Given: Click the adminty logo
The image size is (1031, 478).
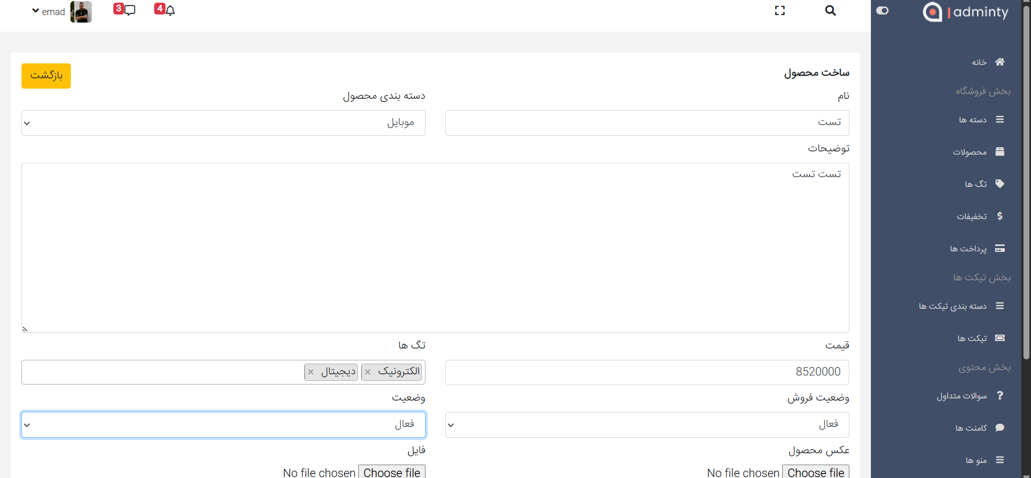Looking at the screenshot, I should pyautogui.click(x=965, y=12).
